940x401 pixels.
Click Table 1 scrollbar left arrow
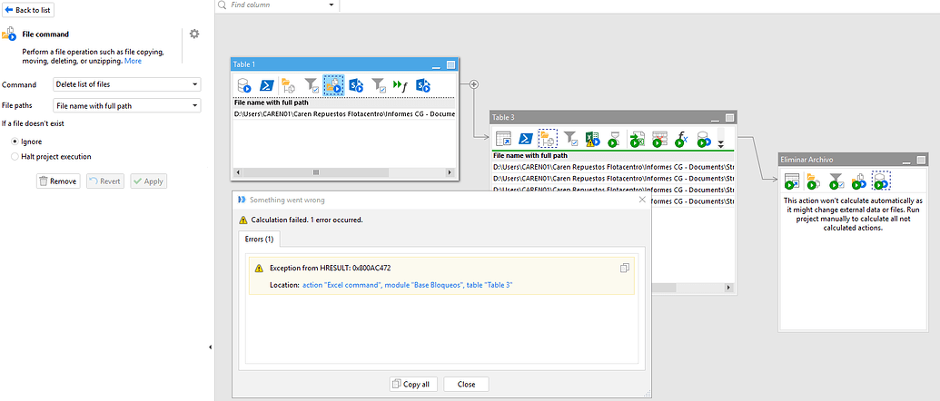[239, 172]
